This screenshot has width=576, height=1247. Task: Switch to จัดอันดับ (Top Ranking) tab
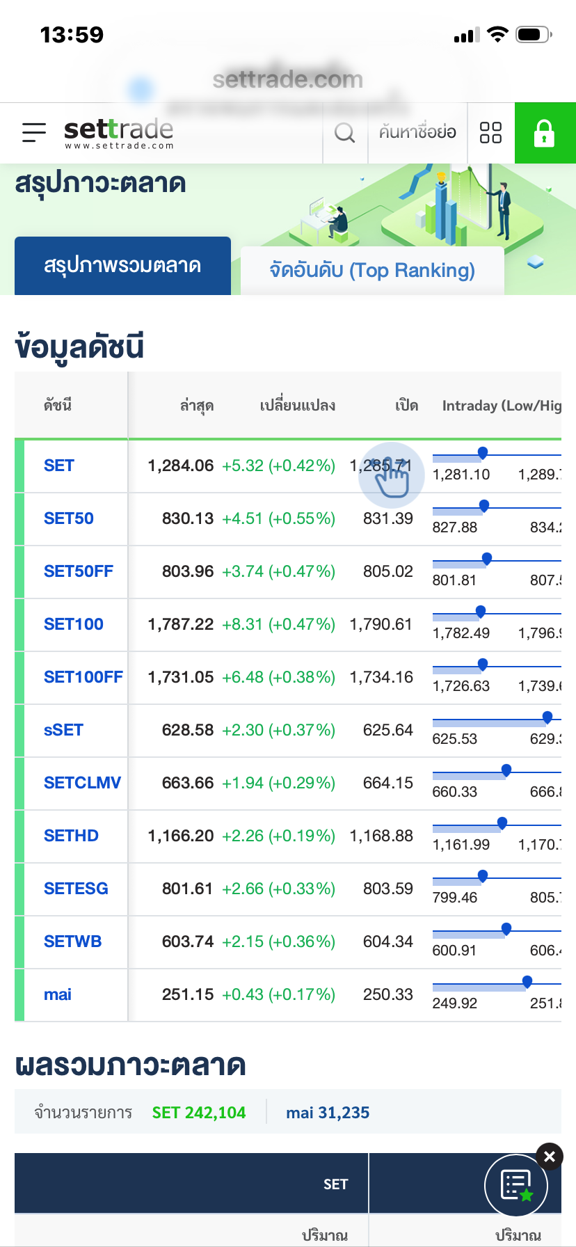(372, 270)
